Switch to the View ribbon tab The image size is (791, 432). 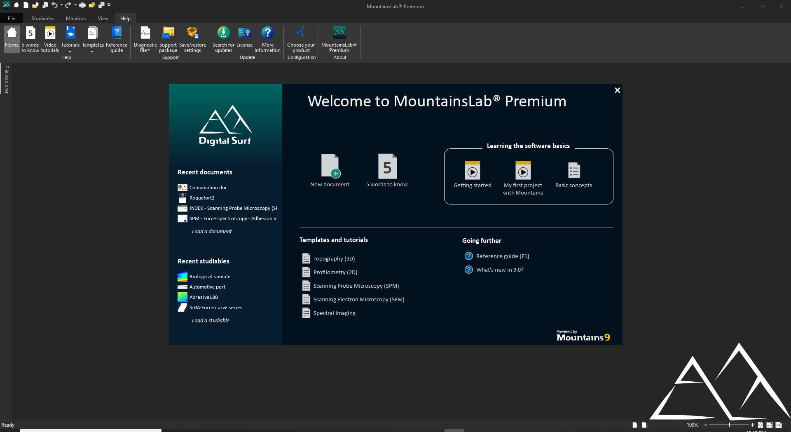[x=103, y=19]
